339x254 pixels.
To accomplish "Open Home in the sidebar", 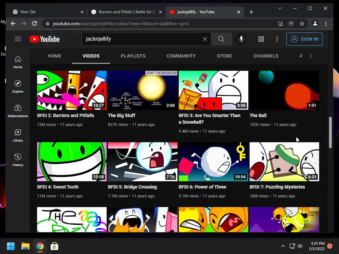I will pyautogui.click(x=18, y=62).
